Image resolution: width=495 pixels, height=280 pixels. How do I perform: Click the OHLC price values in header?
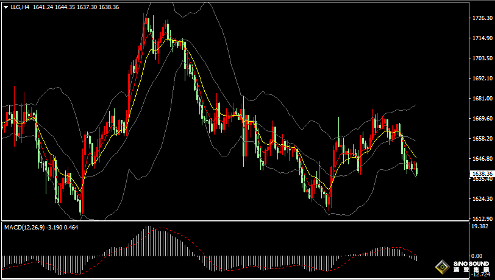coord(76,7)
